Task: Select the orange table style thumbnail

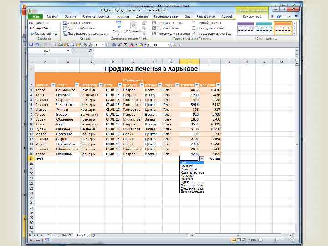Action: coord(282,28)
